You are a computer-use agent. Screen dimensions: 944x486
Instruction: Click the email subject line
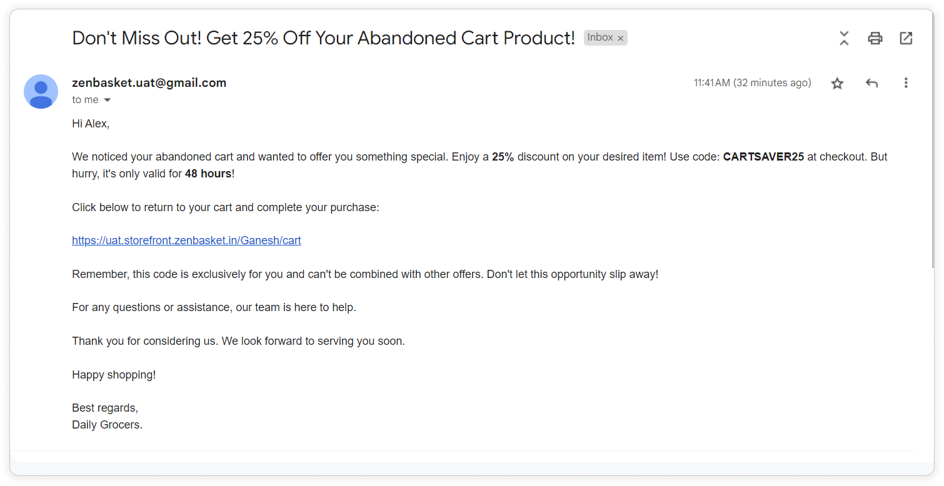(323, 38)
